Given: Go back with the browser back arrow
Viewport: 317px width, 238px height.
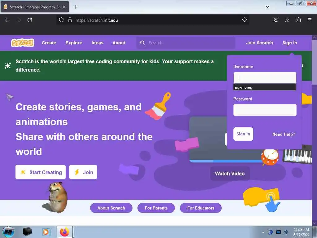Looking at the screenshot, I should (x=7, y=20).
